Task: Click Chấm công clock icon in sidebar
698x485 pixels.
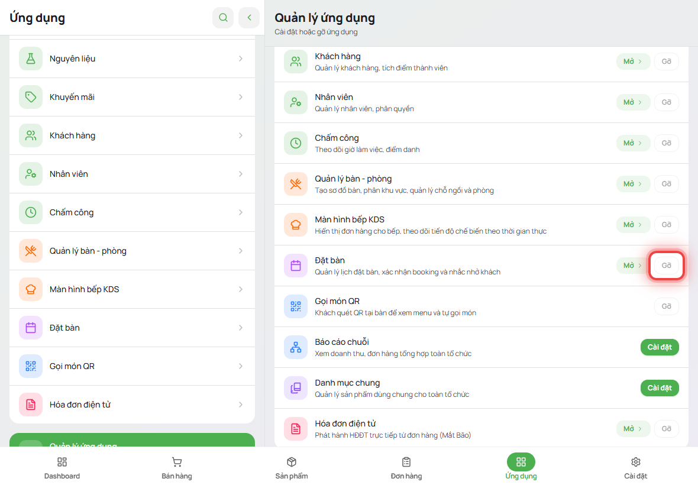Action: click(x=31, y=213)
